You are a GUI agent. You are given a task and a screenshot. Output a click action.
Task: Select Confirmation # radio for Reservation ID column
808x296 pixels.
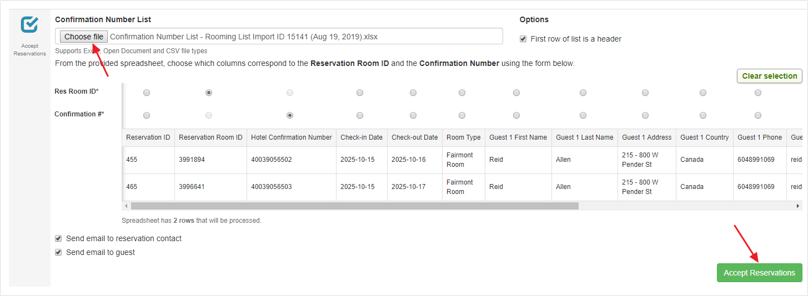[x=147, y=115]
